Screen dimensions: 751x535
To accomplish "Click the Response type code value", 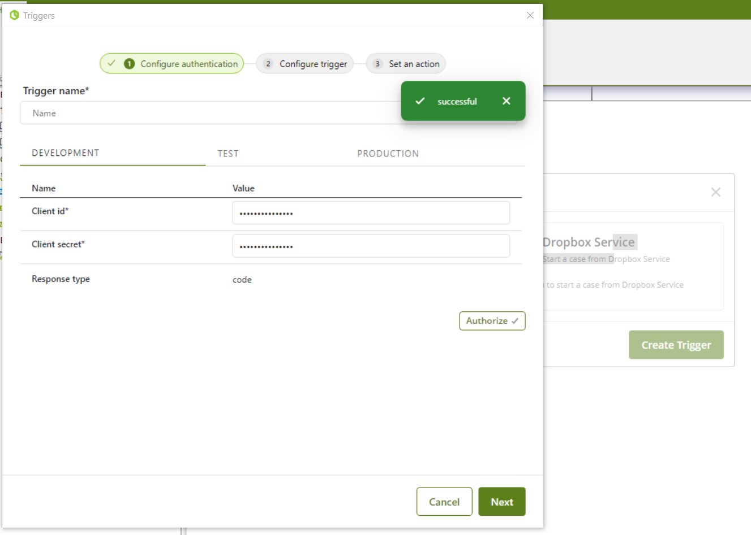I will pos(242,280).
